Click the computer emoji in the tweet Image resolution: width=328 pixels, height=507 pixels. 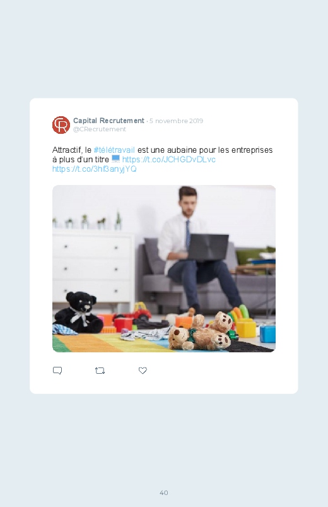pos(115,158)
